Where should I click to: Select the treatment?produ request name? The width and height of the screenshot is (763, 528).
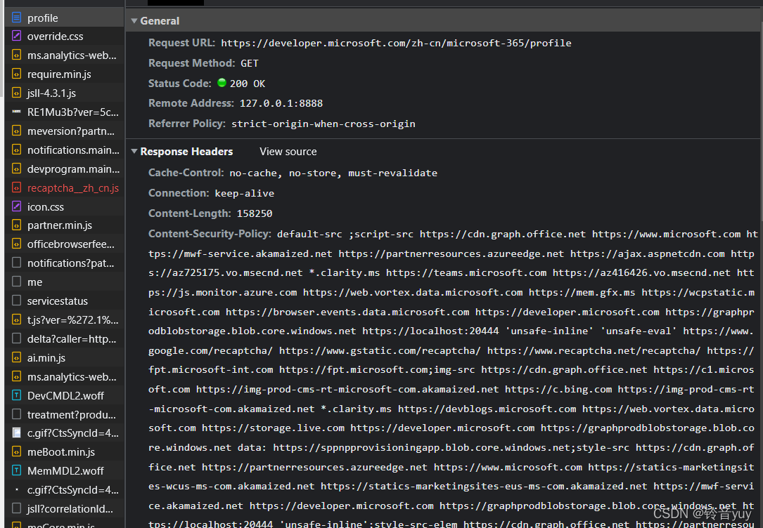click(72, 414)
